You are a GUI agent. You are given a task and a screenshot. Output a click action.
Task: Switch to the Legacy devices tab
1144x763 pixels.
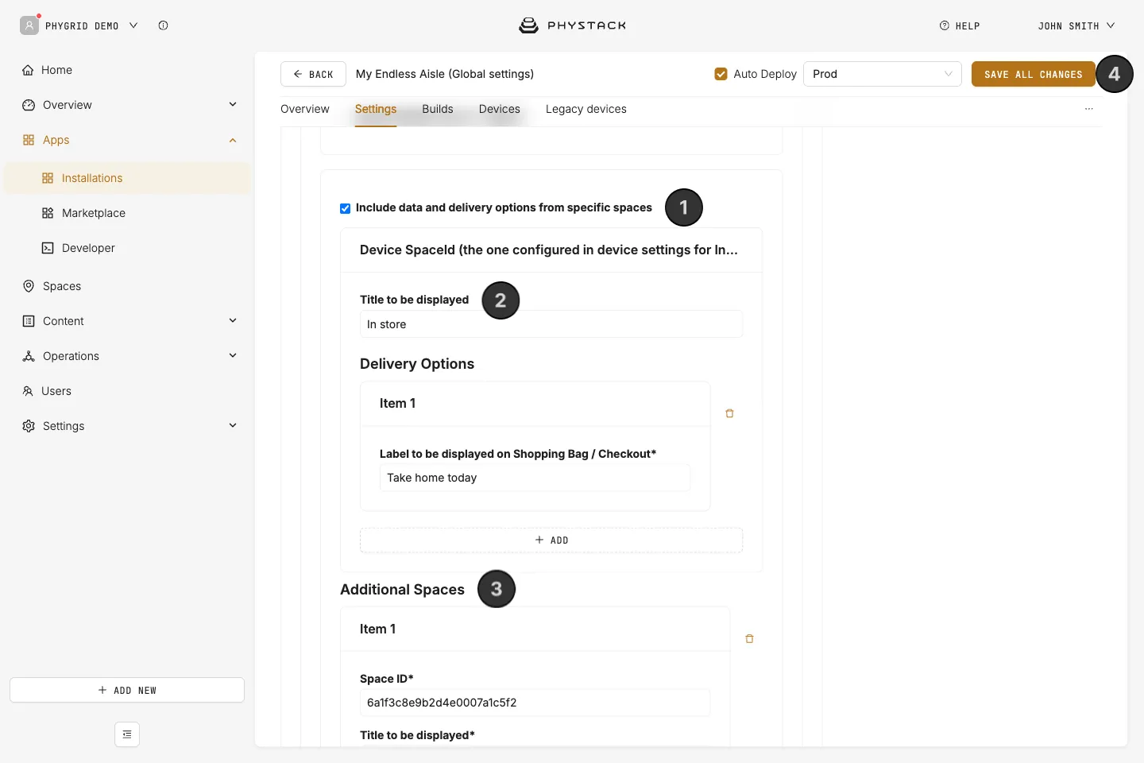click(586, 109)
